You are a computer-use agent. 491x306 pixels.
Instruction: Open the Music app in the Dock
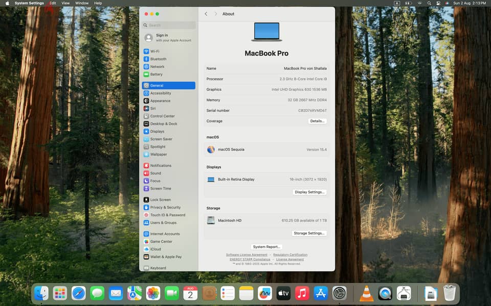pyautogui.click(x=302, y=293)
